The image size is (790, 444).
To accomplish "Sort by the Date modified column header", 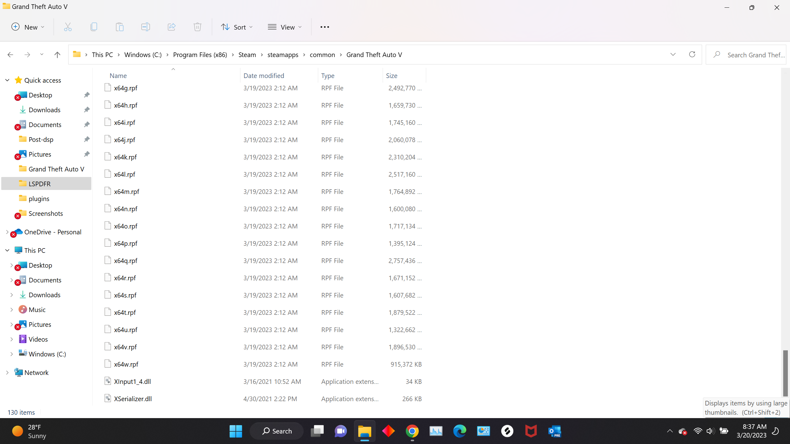I will click(264, 76).
